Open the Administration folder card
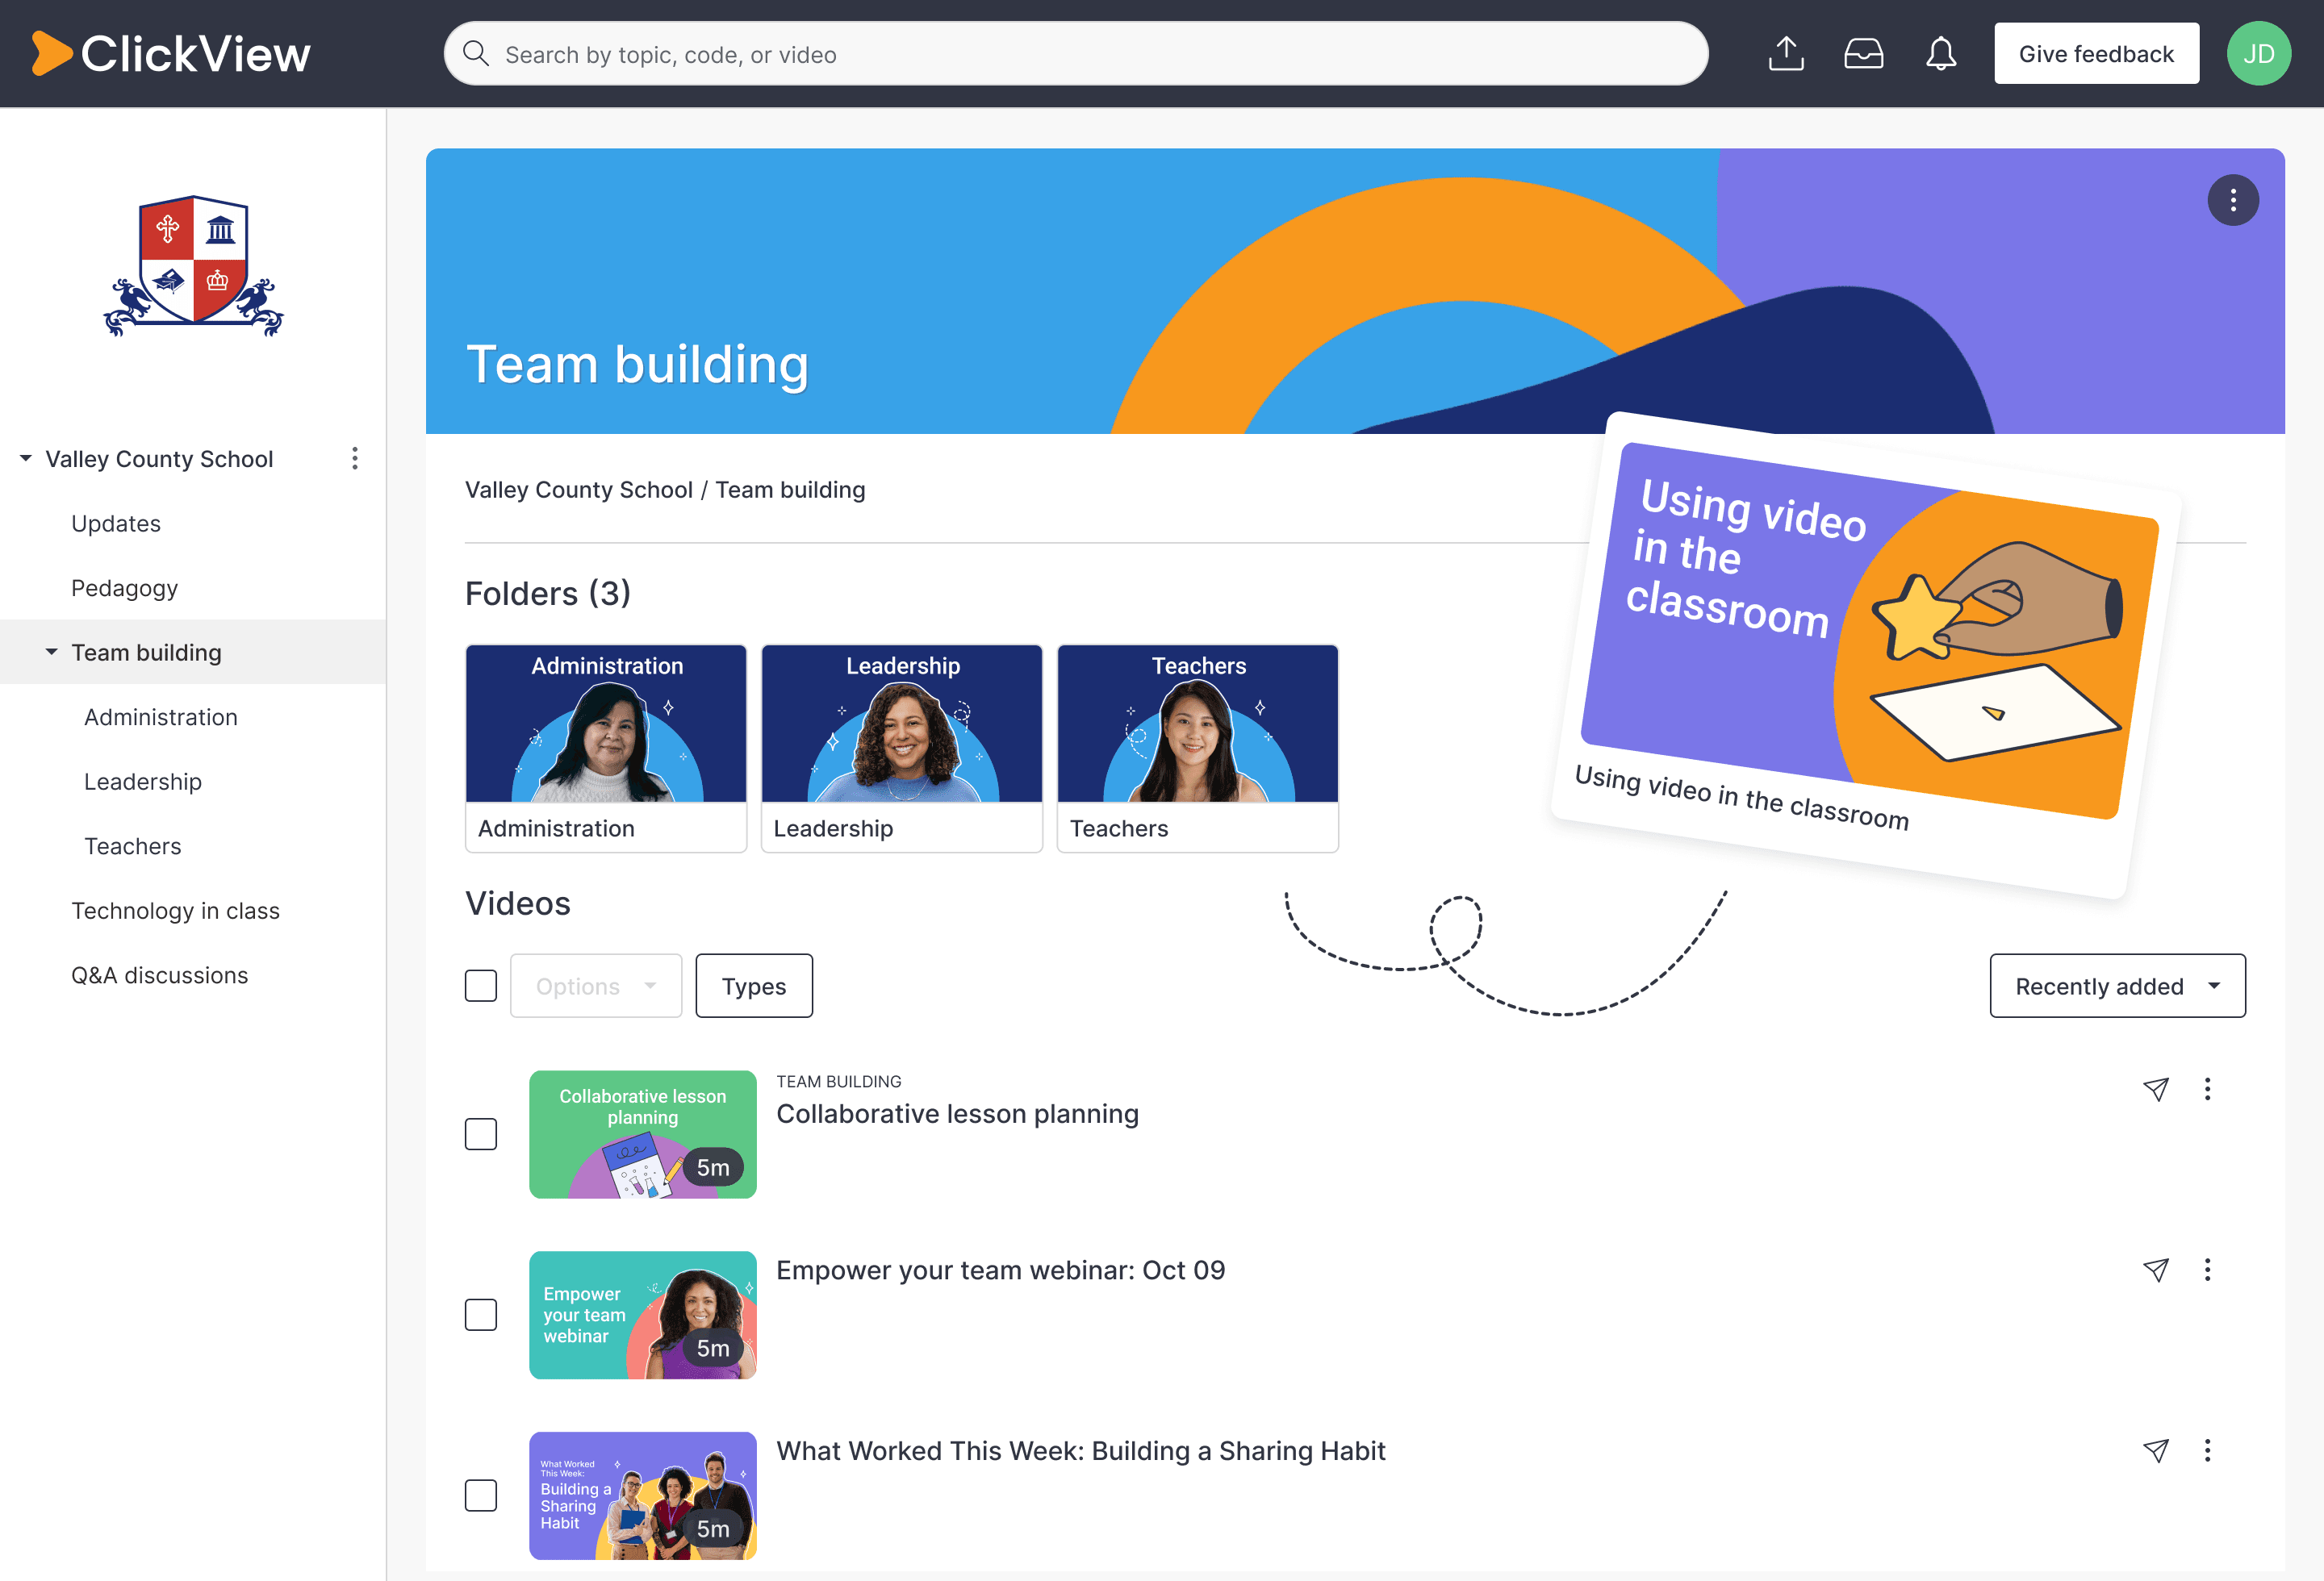 tap(606, 749)
